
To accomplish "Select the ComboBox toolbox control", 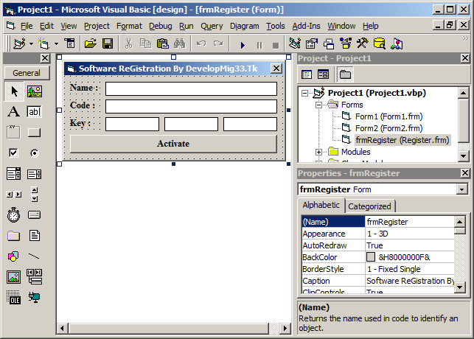I will point(14,174).
